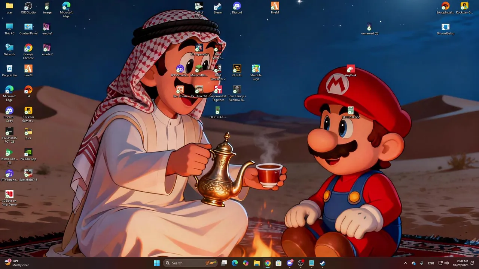
Task: Open Control Panel desktop shortcut
Action: coord(28,29)
